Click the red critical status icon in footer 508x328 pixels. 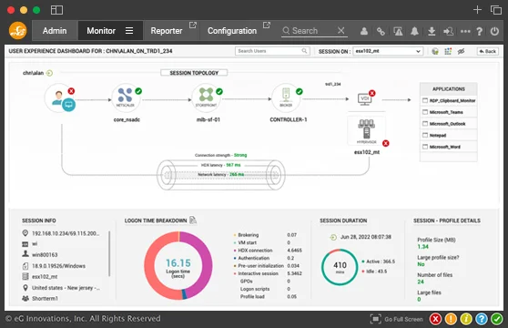(435, 319)
